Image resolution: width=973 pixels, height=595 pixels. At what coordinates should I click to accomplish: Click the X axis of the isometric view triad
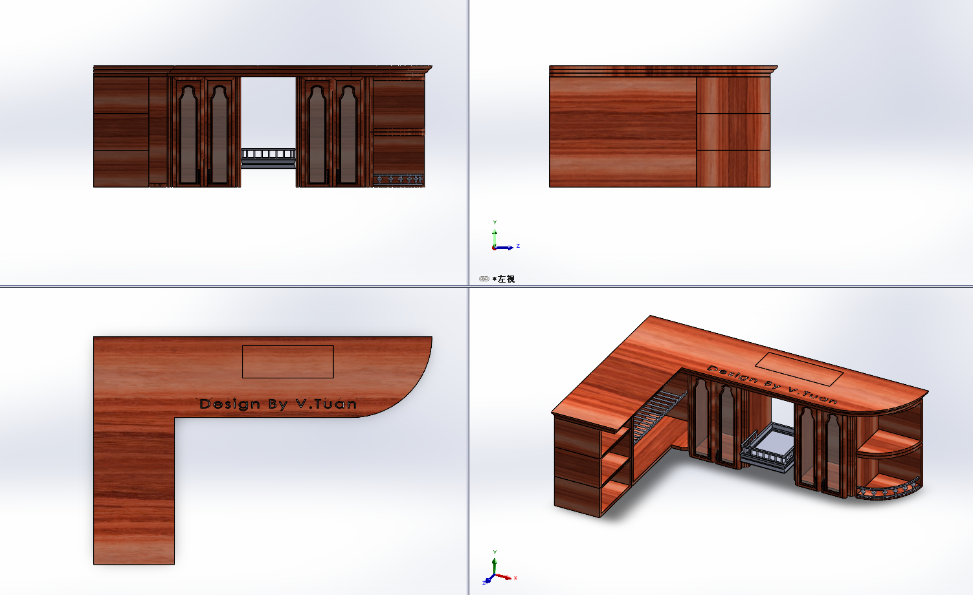(x=507, y=577)
